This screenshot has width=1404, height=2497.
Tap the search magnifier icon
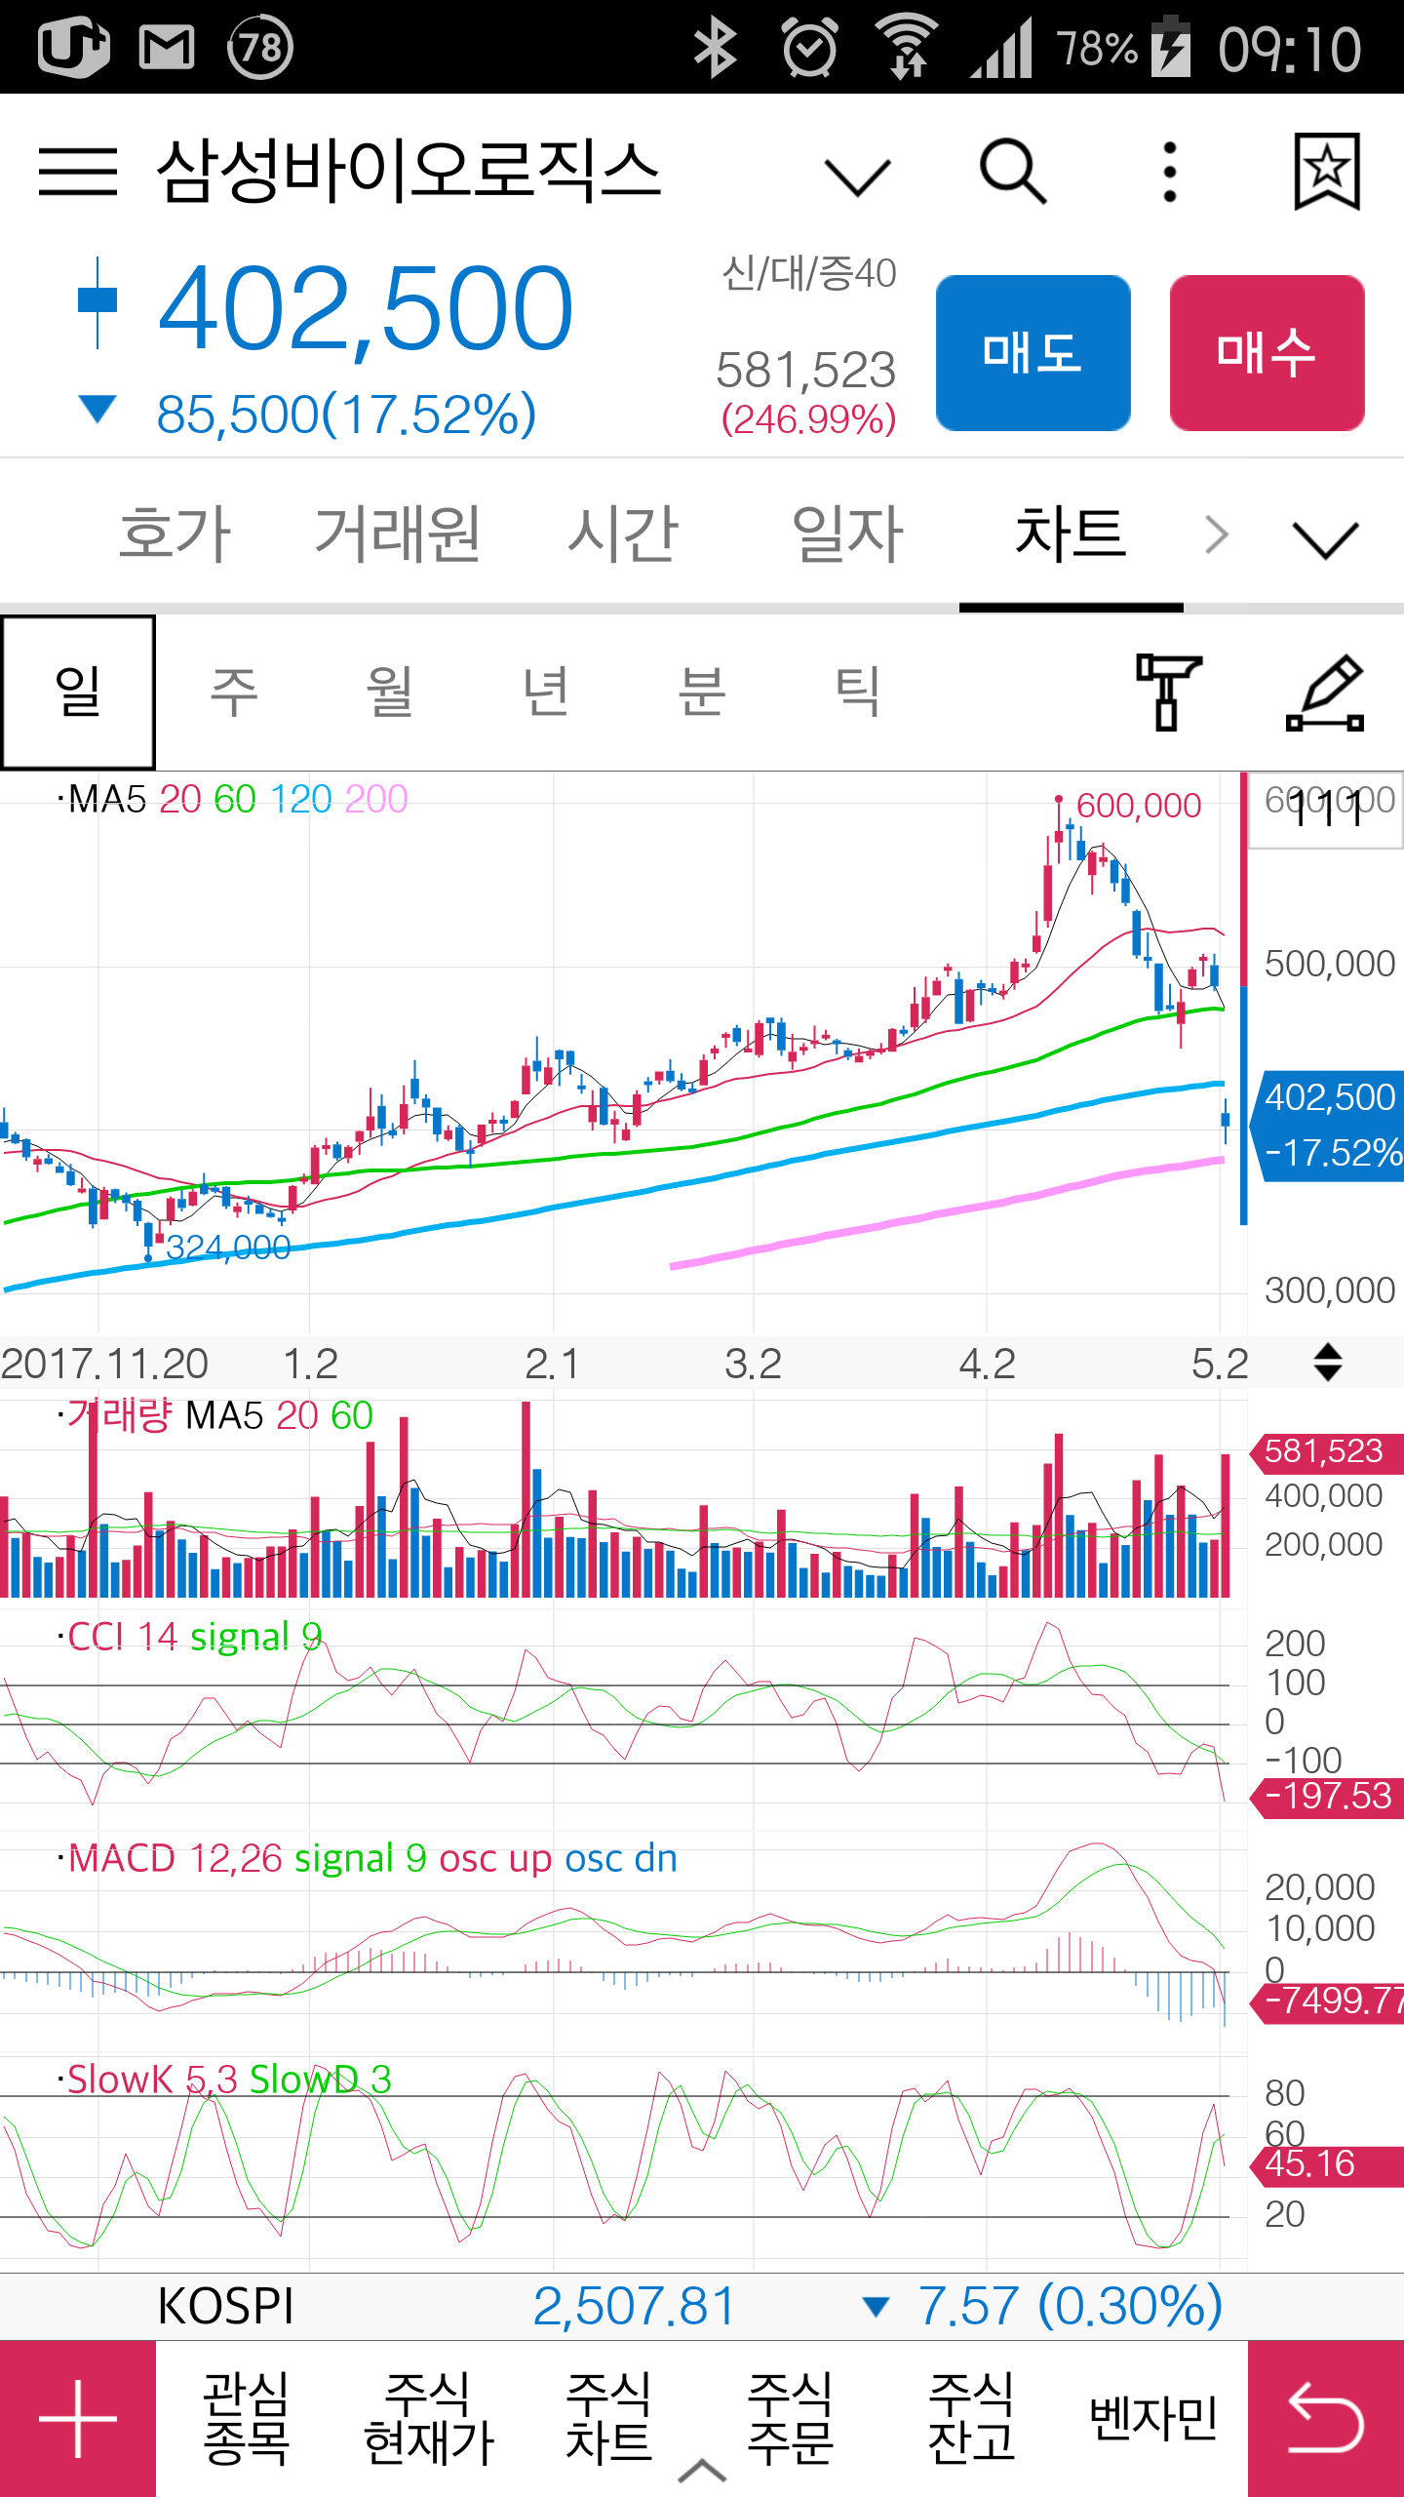(1013, 172)
